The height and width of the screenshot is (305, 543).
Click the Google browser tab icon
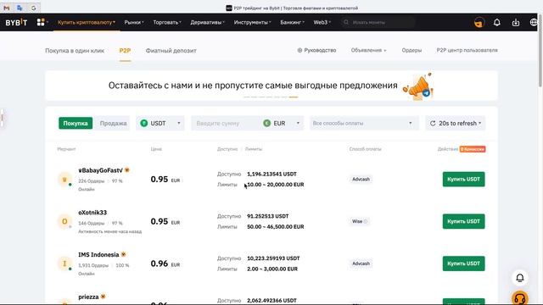click(x=34, y=8)
